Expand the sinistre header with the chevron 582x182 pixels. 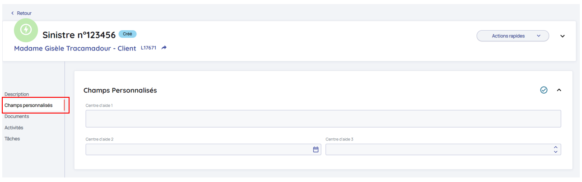click(562, 36)
